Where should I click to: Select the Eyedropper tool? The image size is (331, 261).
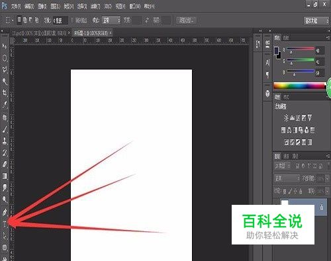click(x=5, y=105)
